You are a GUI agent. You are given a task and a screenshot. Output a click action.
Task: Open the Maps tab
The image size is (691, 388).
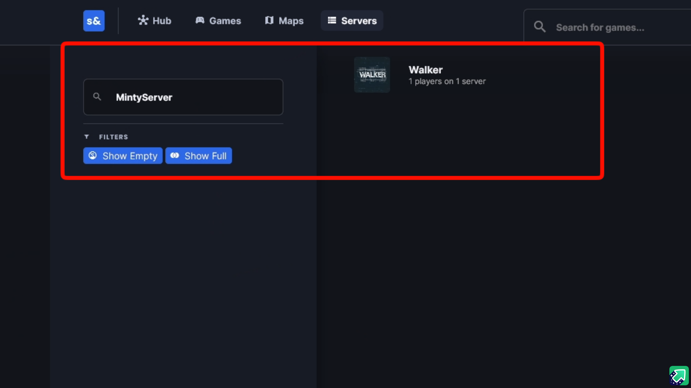284,21
